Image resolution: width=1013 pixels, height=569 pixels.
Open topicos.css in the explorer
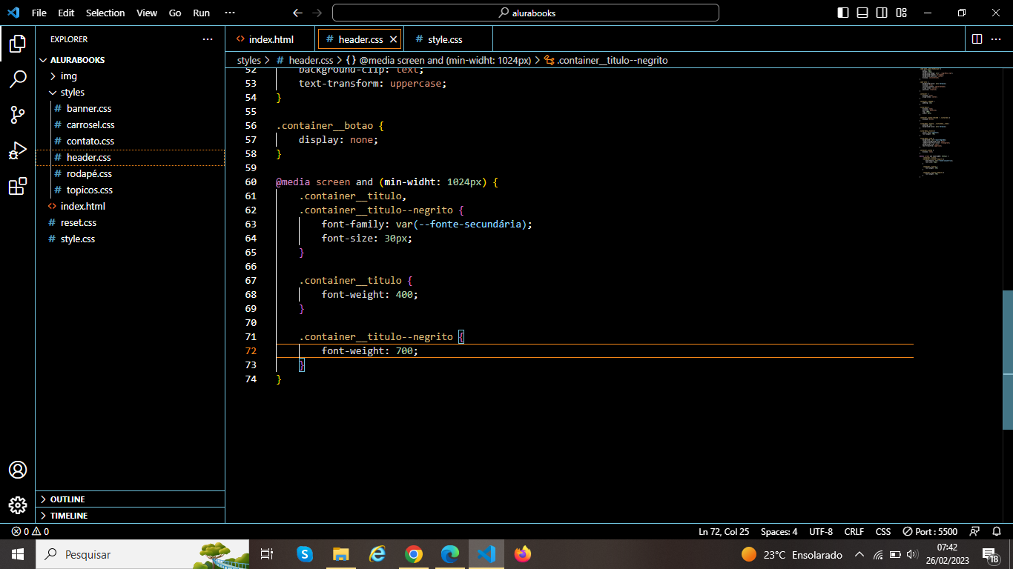(x=130, y=190)
